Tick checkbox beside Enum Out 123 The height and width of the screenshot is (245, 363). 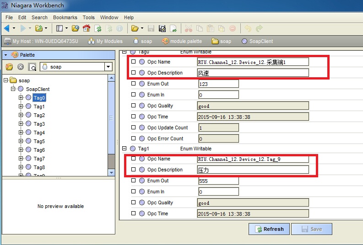pos(133,84)
